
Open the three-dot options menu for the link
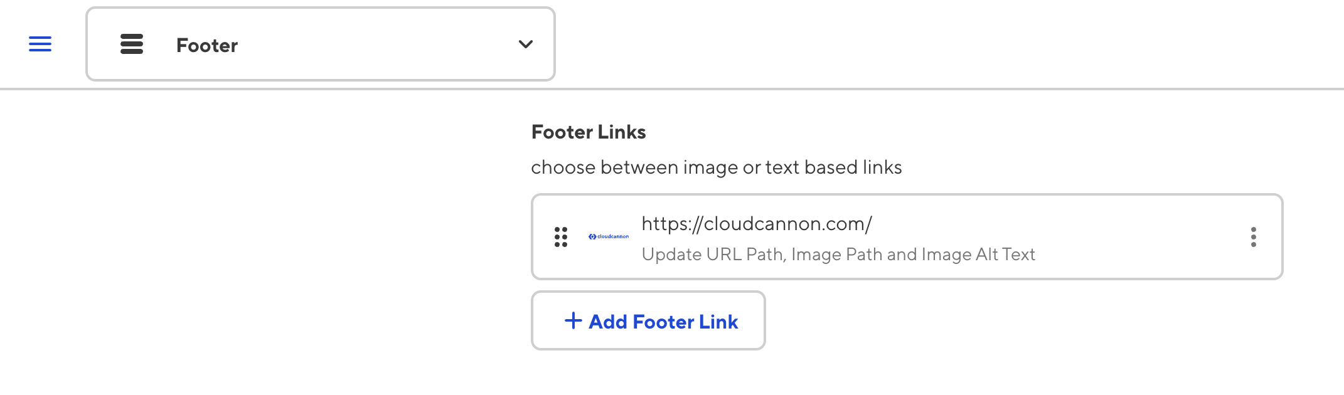[1253, 237]
